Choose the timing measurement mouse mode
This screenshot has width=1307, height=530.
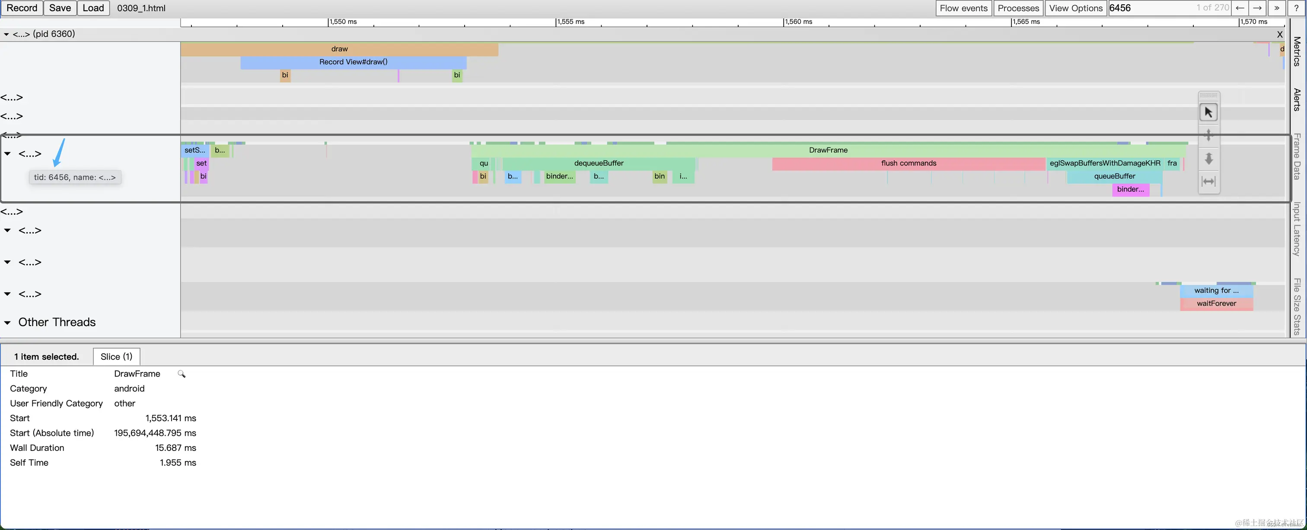1208,181
